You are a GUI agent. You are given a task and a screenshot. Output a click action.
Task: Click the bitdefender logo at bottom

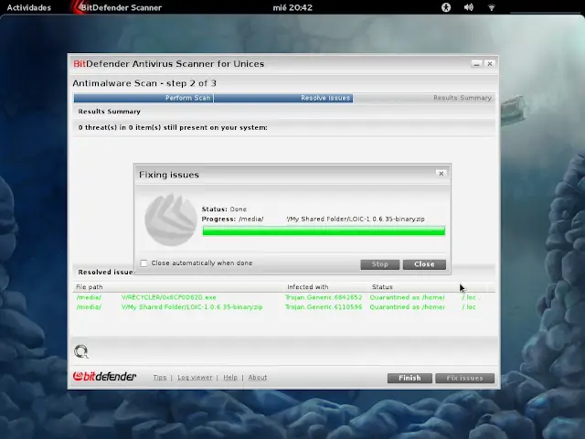104,377
